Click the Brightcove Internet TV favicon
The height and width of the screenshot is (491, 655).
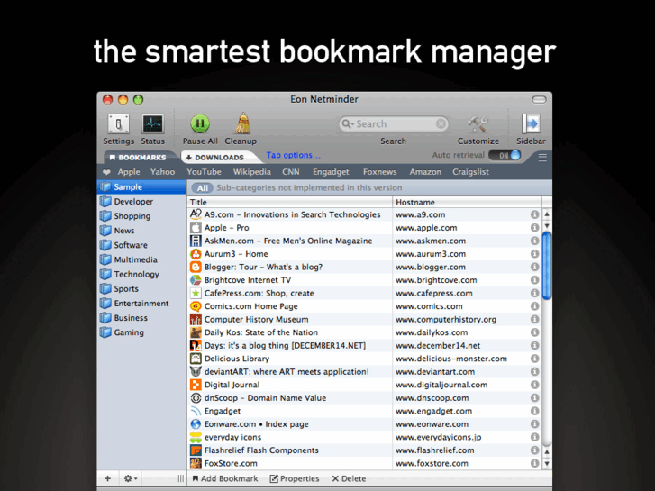pyautogui.click(x=196, y=280)
